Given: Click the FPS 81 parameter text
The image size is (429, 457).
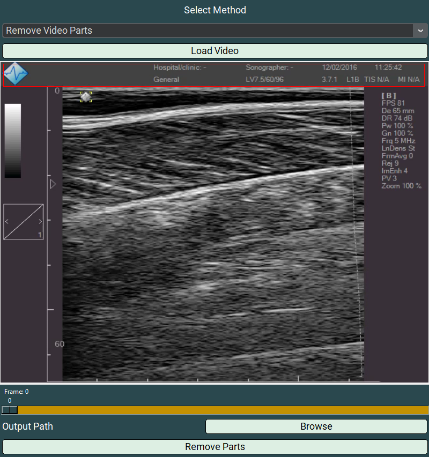Looking at the screenshot, I should click(393, 103).
